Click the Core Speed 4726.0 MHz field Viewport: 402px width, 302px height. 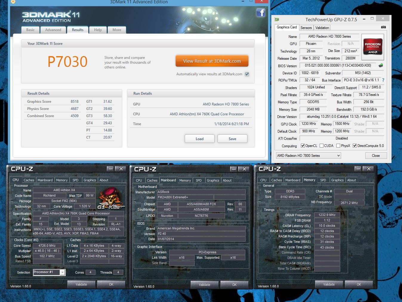(47, 246)
